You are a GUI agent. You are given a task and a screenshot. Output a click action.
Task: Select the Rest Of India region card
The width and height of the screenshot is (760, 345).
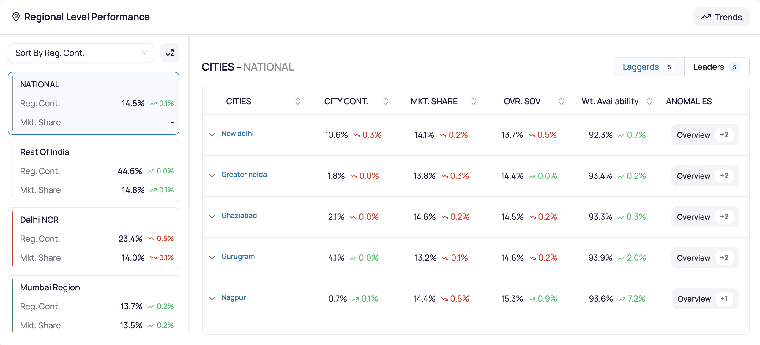point(94,171)
